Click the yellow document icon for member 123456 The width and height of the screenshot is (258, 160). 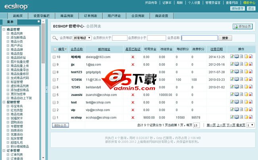click(x=246, y=79)
